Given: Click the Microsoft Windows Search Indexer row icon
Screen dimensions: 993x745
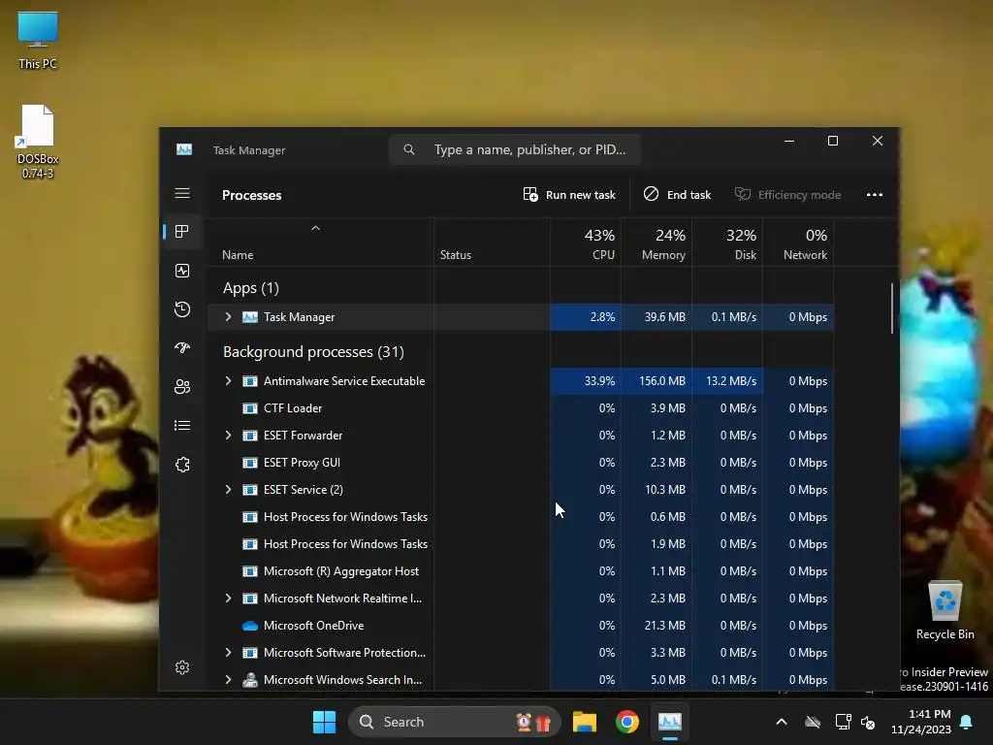Looking at the screenshot, I should coord(250,680).
